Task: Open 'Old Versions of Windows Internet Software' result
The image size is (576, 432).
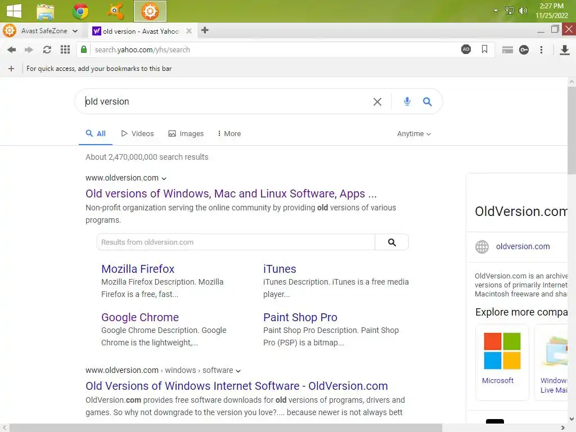Action: pos(237,386)
